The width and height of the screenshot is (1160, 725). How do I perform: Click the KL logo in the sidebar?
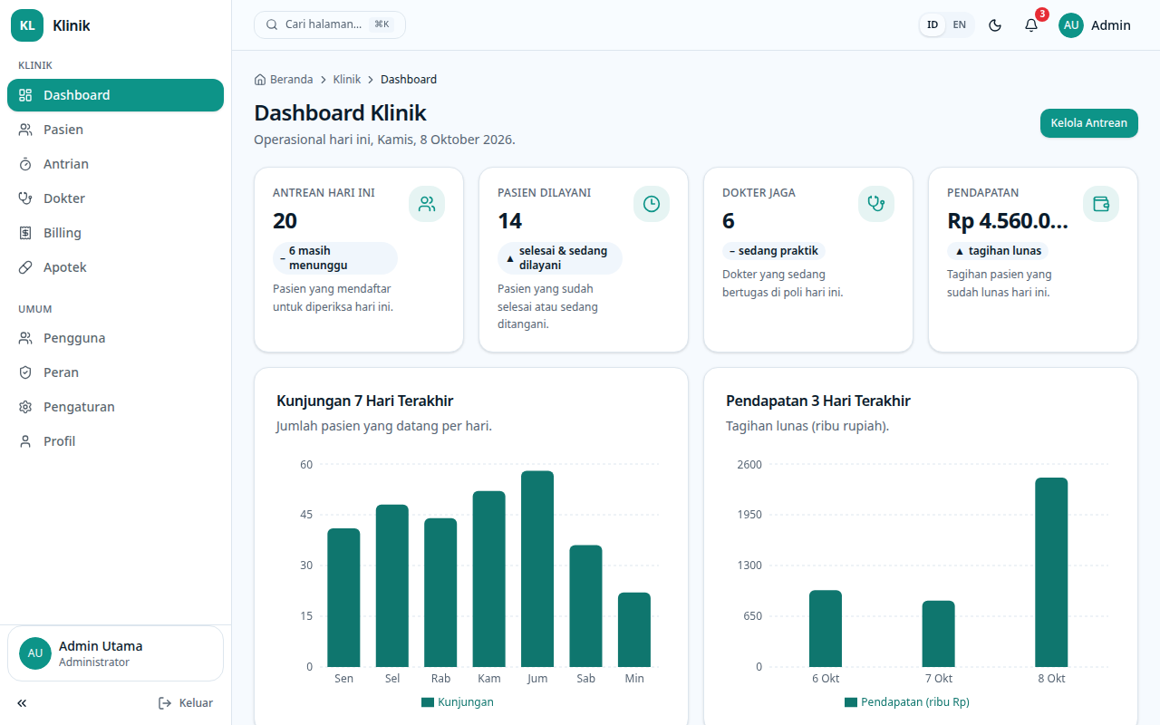click(27, 25)
